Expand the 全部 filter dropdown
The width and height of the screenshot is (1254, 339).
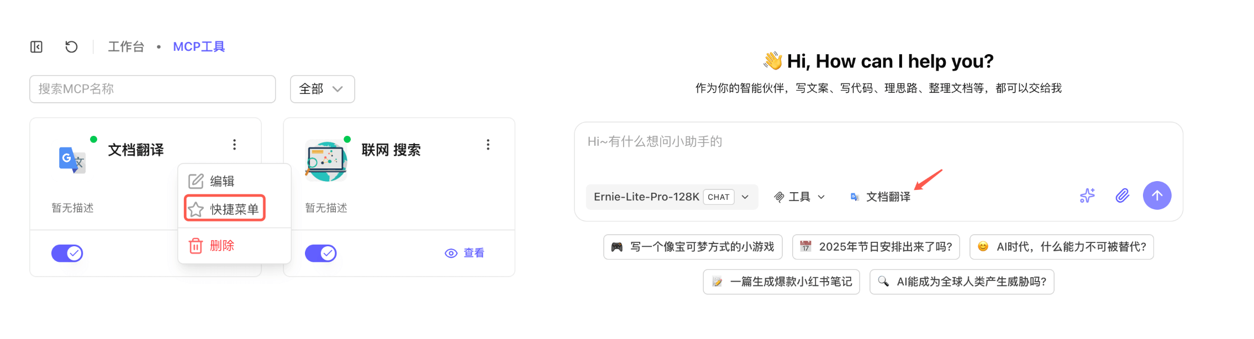(x=322, y=89)
